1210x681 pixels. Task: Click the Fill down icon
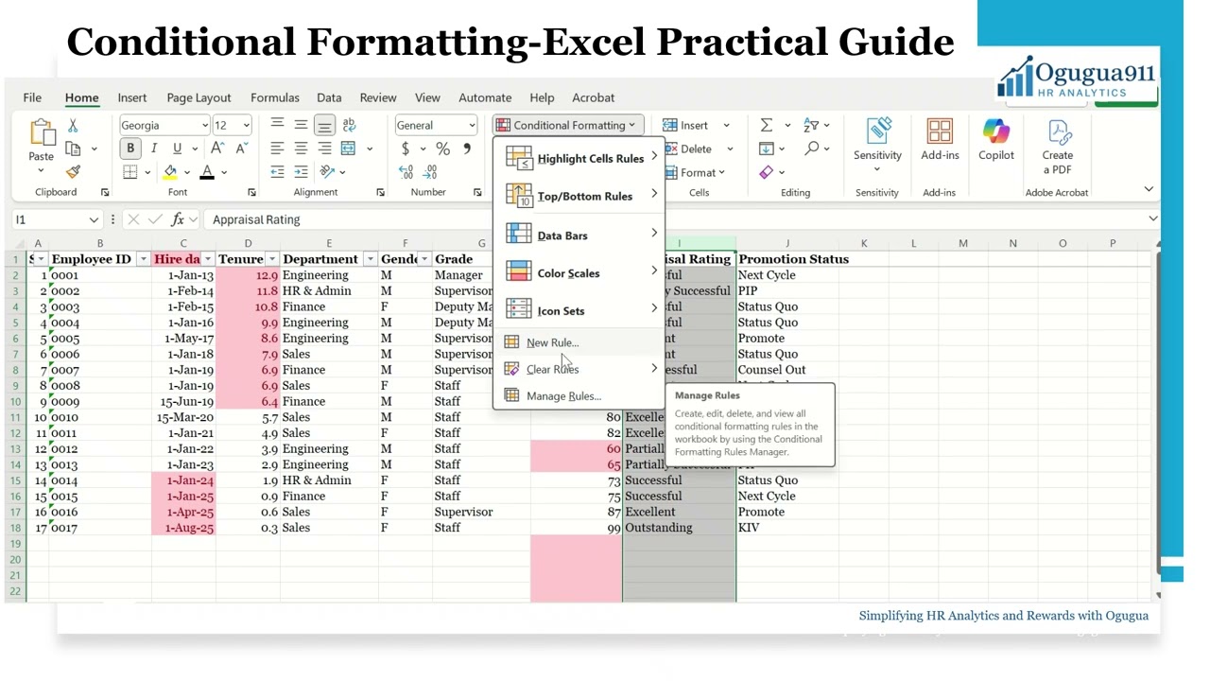(767, 148)
